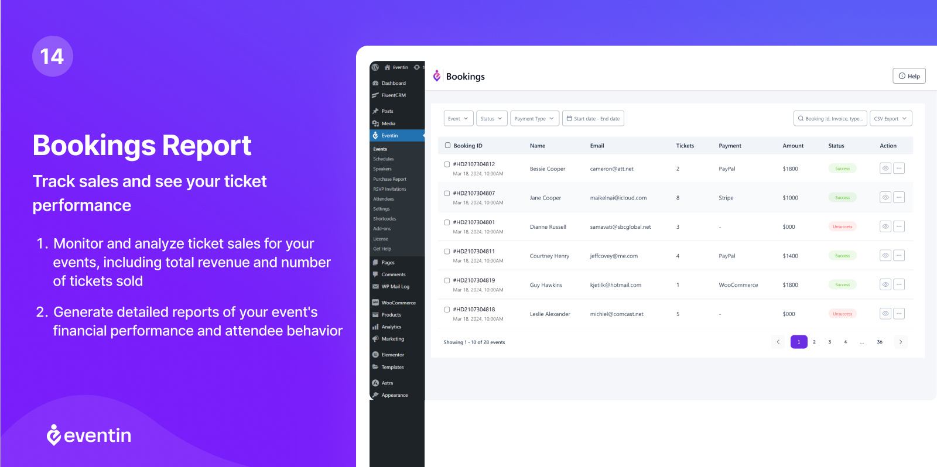Open the Payment Type filter dropdown
Image resolution: width=937 pixels, height=467 pixels.
[535, 118]
